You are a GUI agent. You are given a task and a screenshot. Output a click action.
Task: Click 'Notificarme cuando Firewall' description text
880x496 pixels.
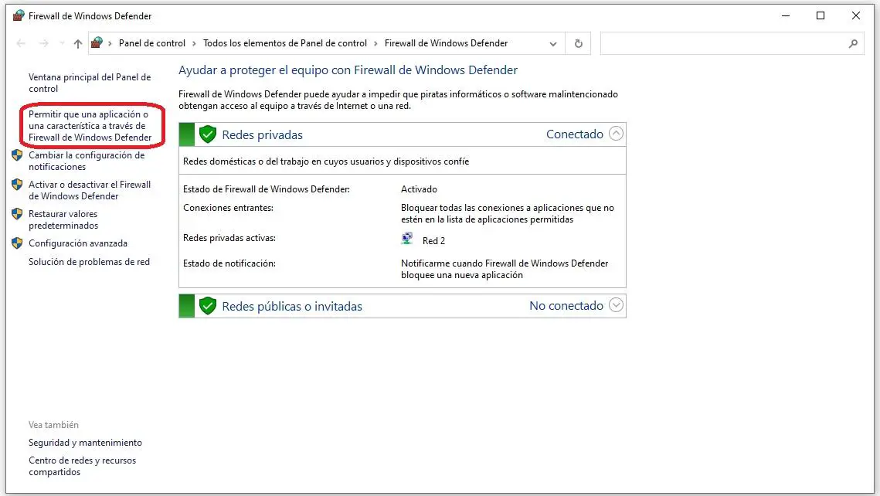[x=505, y=269]
